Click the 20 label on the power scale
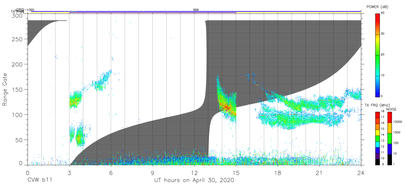406x187 pixels. click(x=383, y=54)
